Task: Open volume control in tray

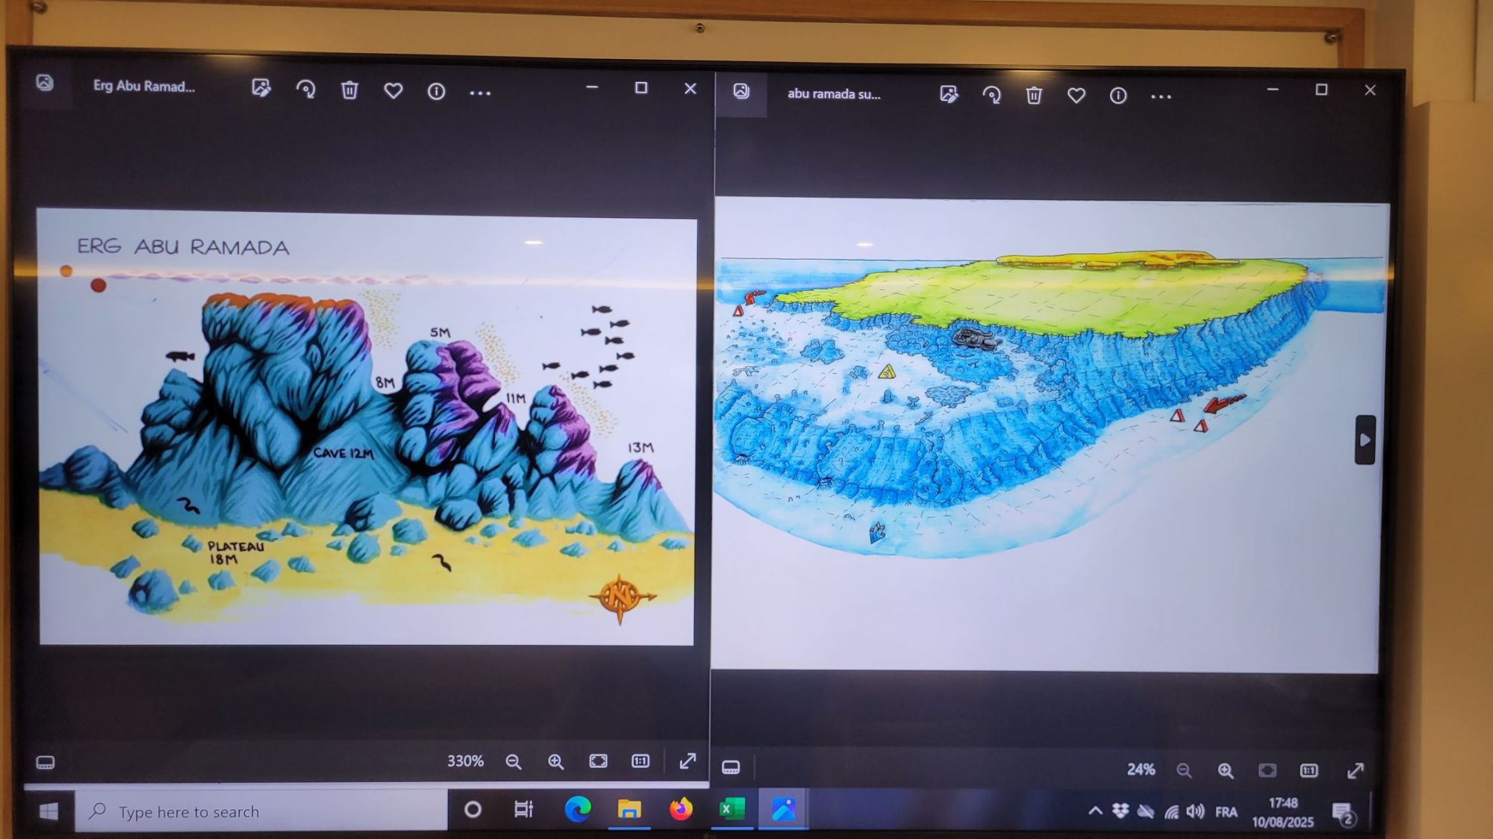Action: pos(1194,811)
